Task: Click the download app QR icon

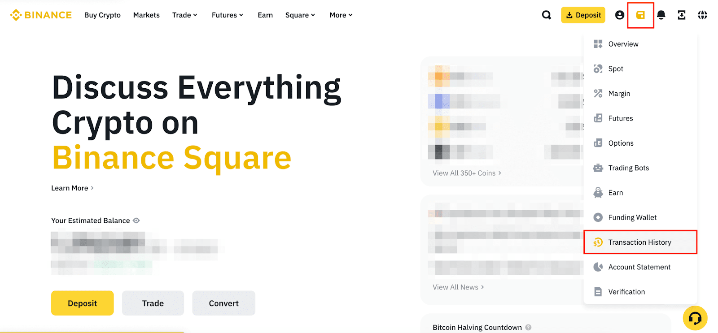Action: click(x=682, y=15)
